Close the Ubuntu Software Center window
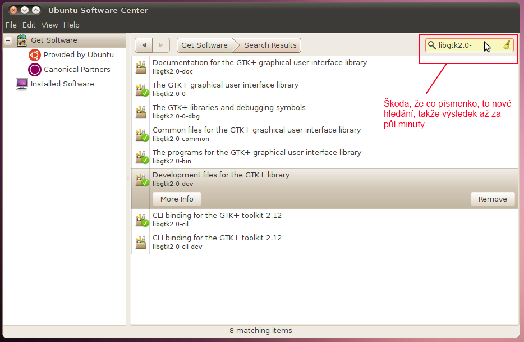This screenshot has width=524, height=342. pos(13,10)
